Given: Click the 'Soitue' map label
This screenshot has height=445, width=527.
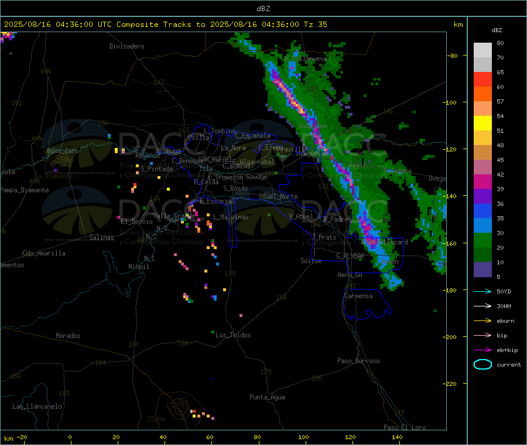Looking at the screenshot, I should click(x=311, y=261).
